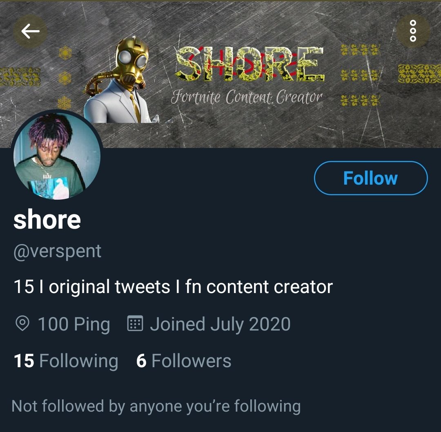The height and width of the screenshot is (432, 441).
Task: Open the 15 Following list
Action: click(x=66, y=361)
